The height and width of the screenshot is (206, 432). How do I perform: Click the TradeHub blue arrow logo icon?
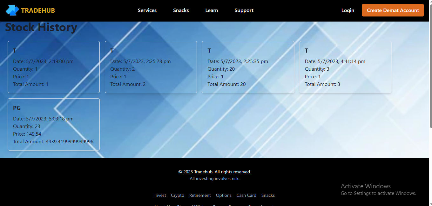pos(12,10)
